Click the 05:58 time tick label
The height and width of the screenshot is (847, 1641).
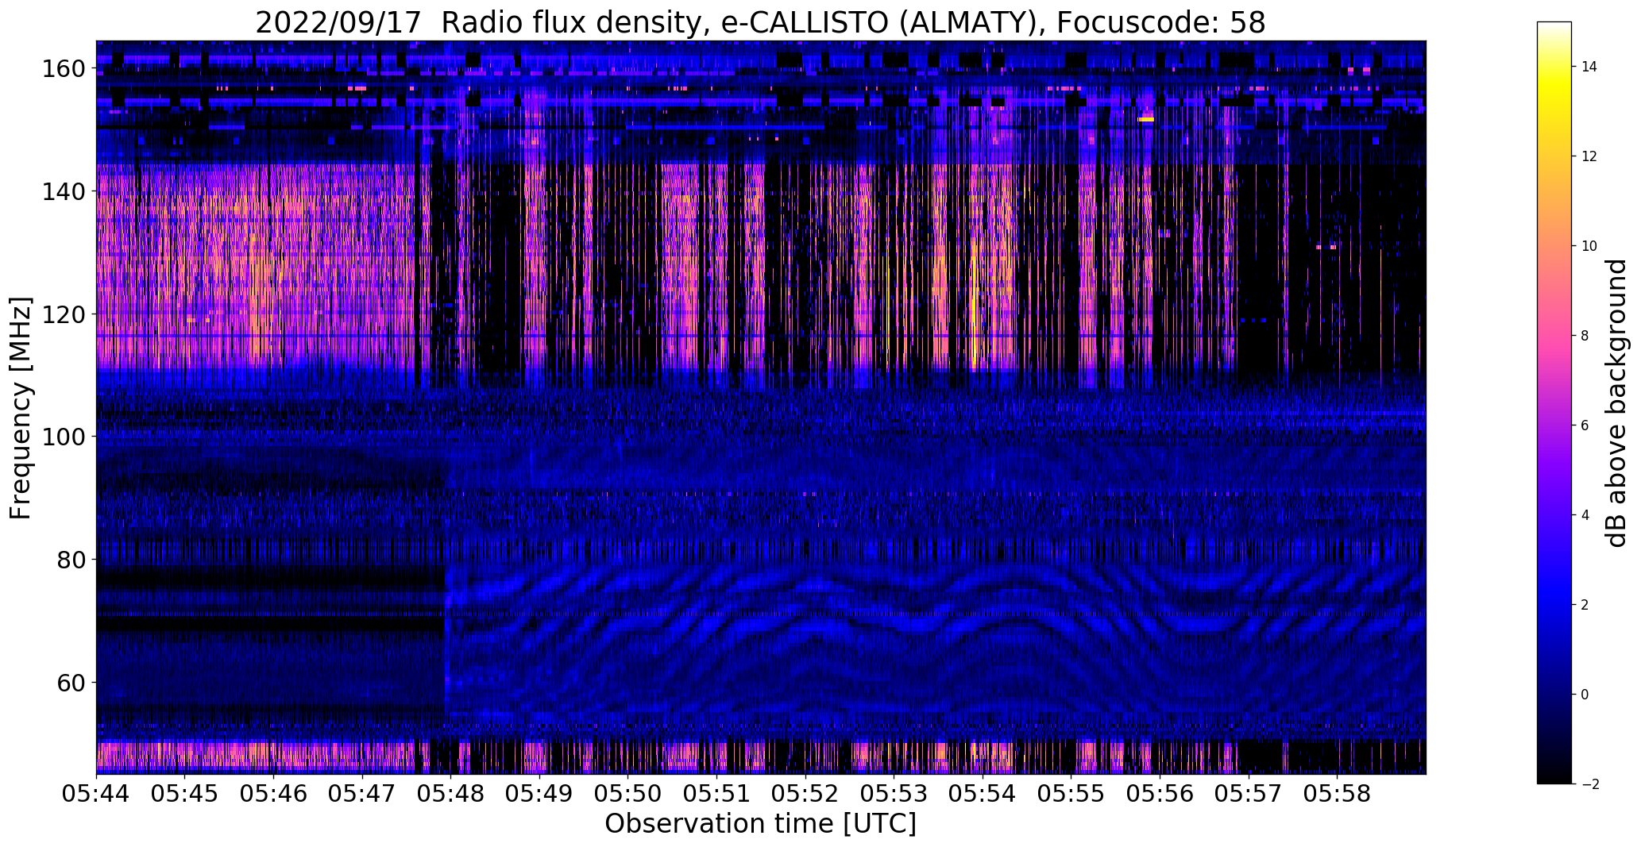(1337, 793)
